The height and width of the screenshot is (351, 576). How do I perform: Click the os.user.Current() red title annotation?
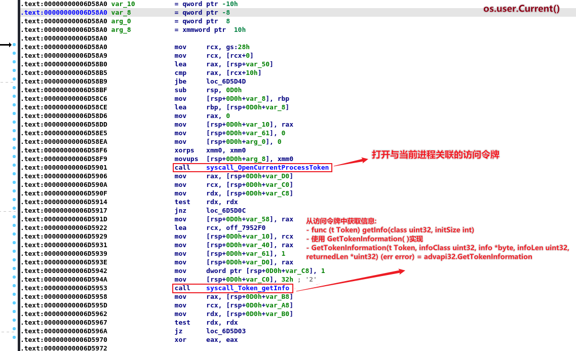521,9
